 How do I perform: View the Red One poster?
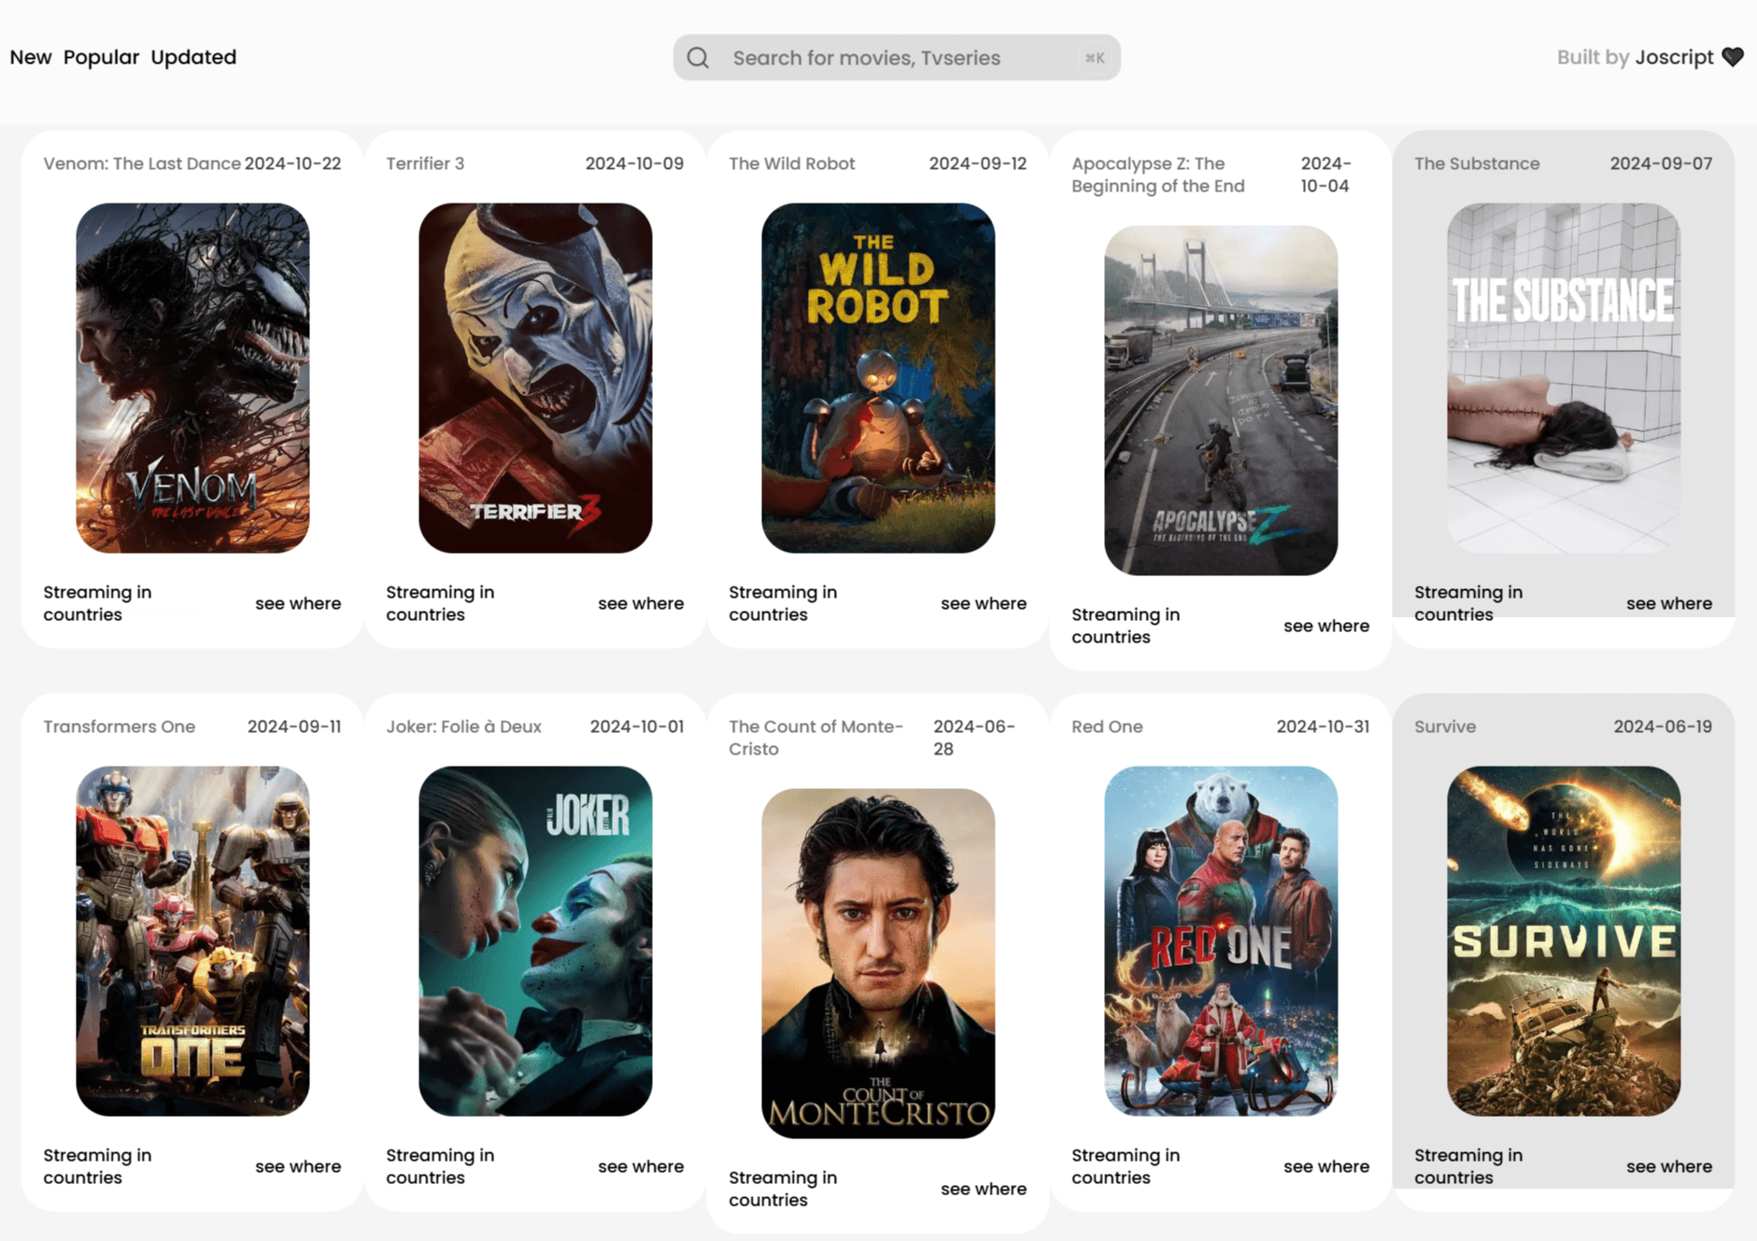coord(1221,941)
